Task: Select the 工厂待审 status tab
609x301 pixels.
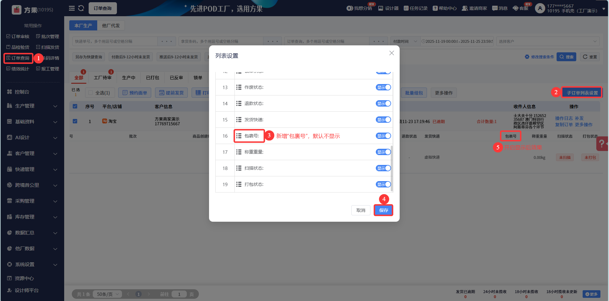Action: 103,78
